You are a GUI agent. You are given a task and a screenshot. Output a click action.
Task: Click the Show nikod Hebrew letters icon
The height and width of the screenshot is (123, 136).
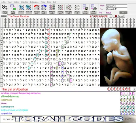click(x=5, y=8)
